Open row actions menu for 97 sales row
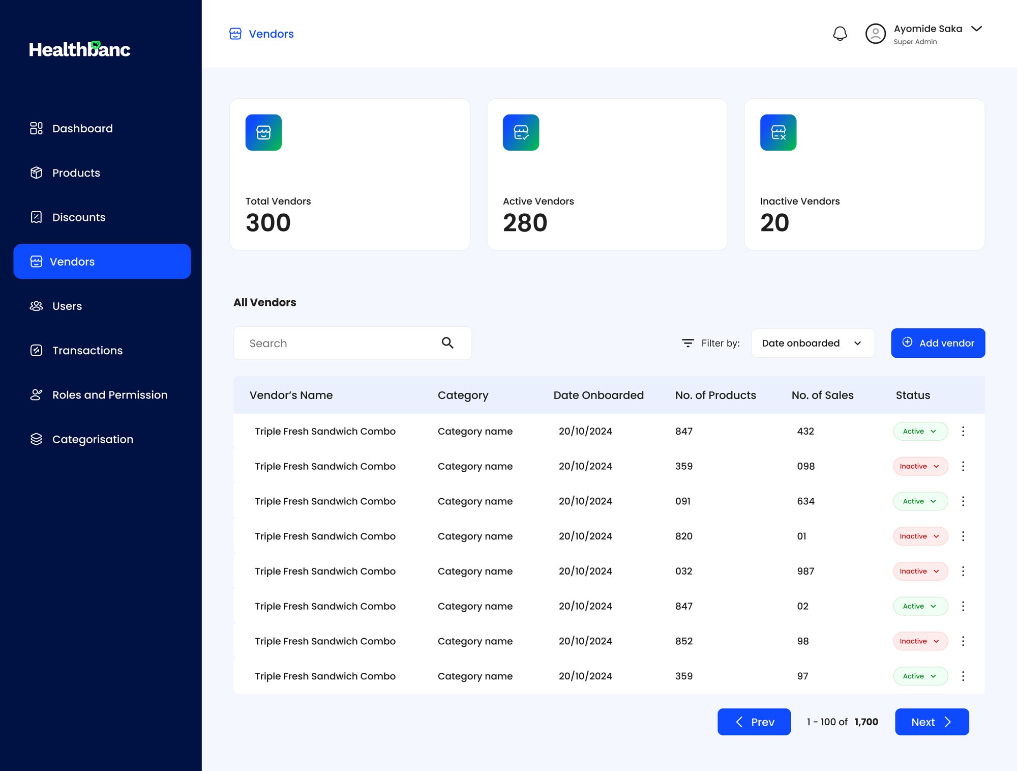The image size is (1017, 771). click(x=963, y=676)
